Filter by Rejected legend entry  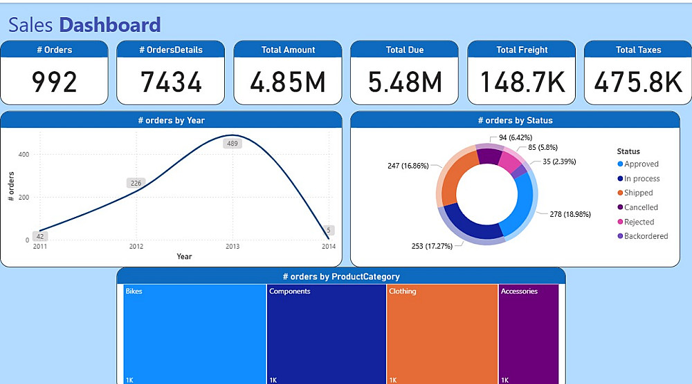pyautogui.click(x=636, y=222)
